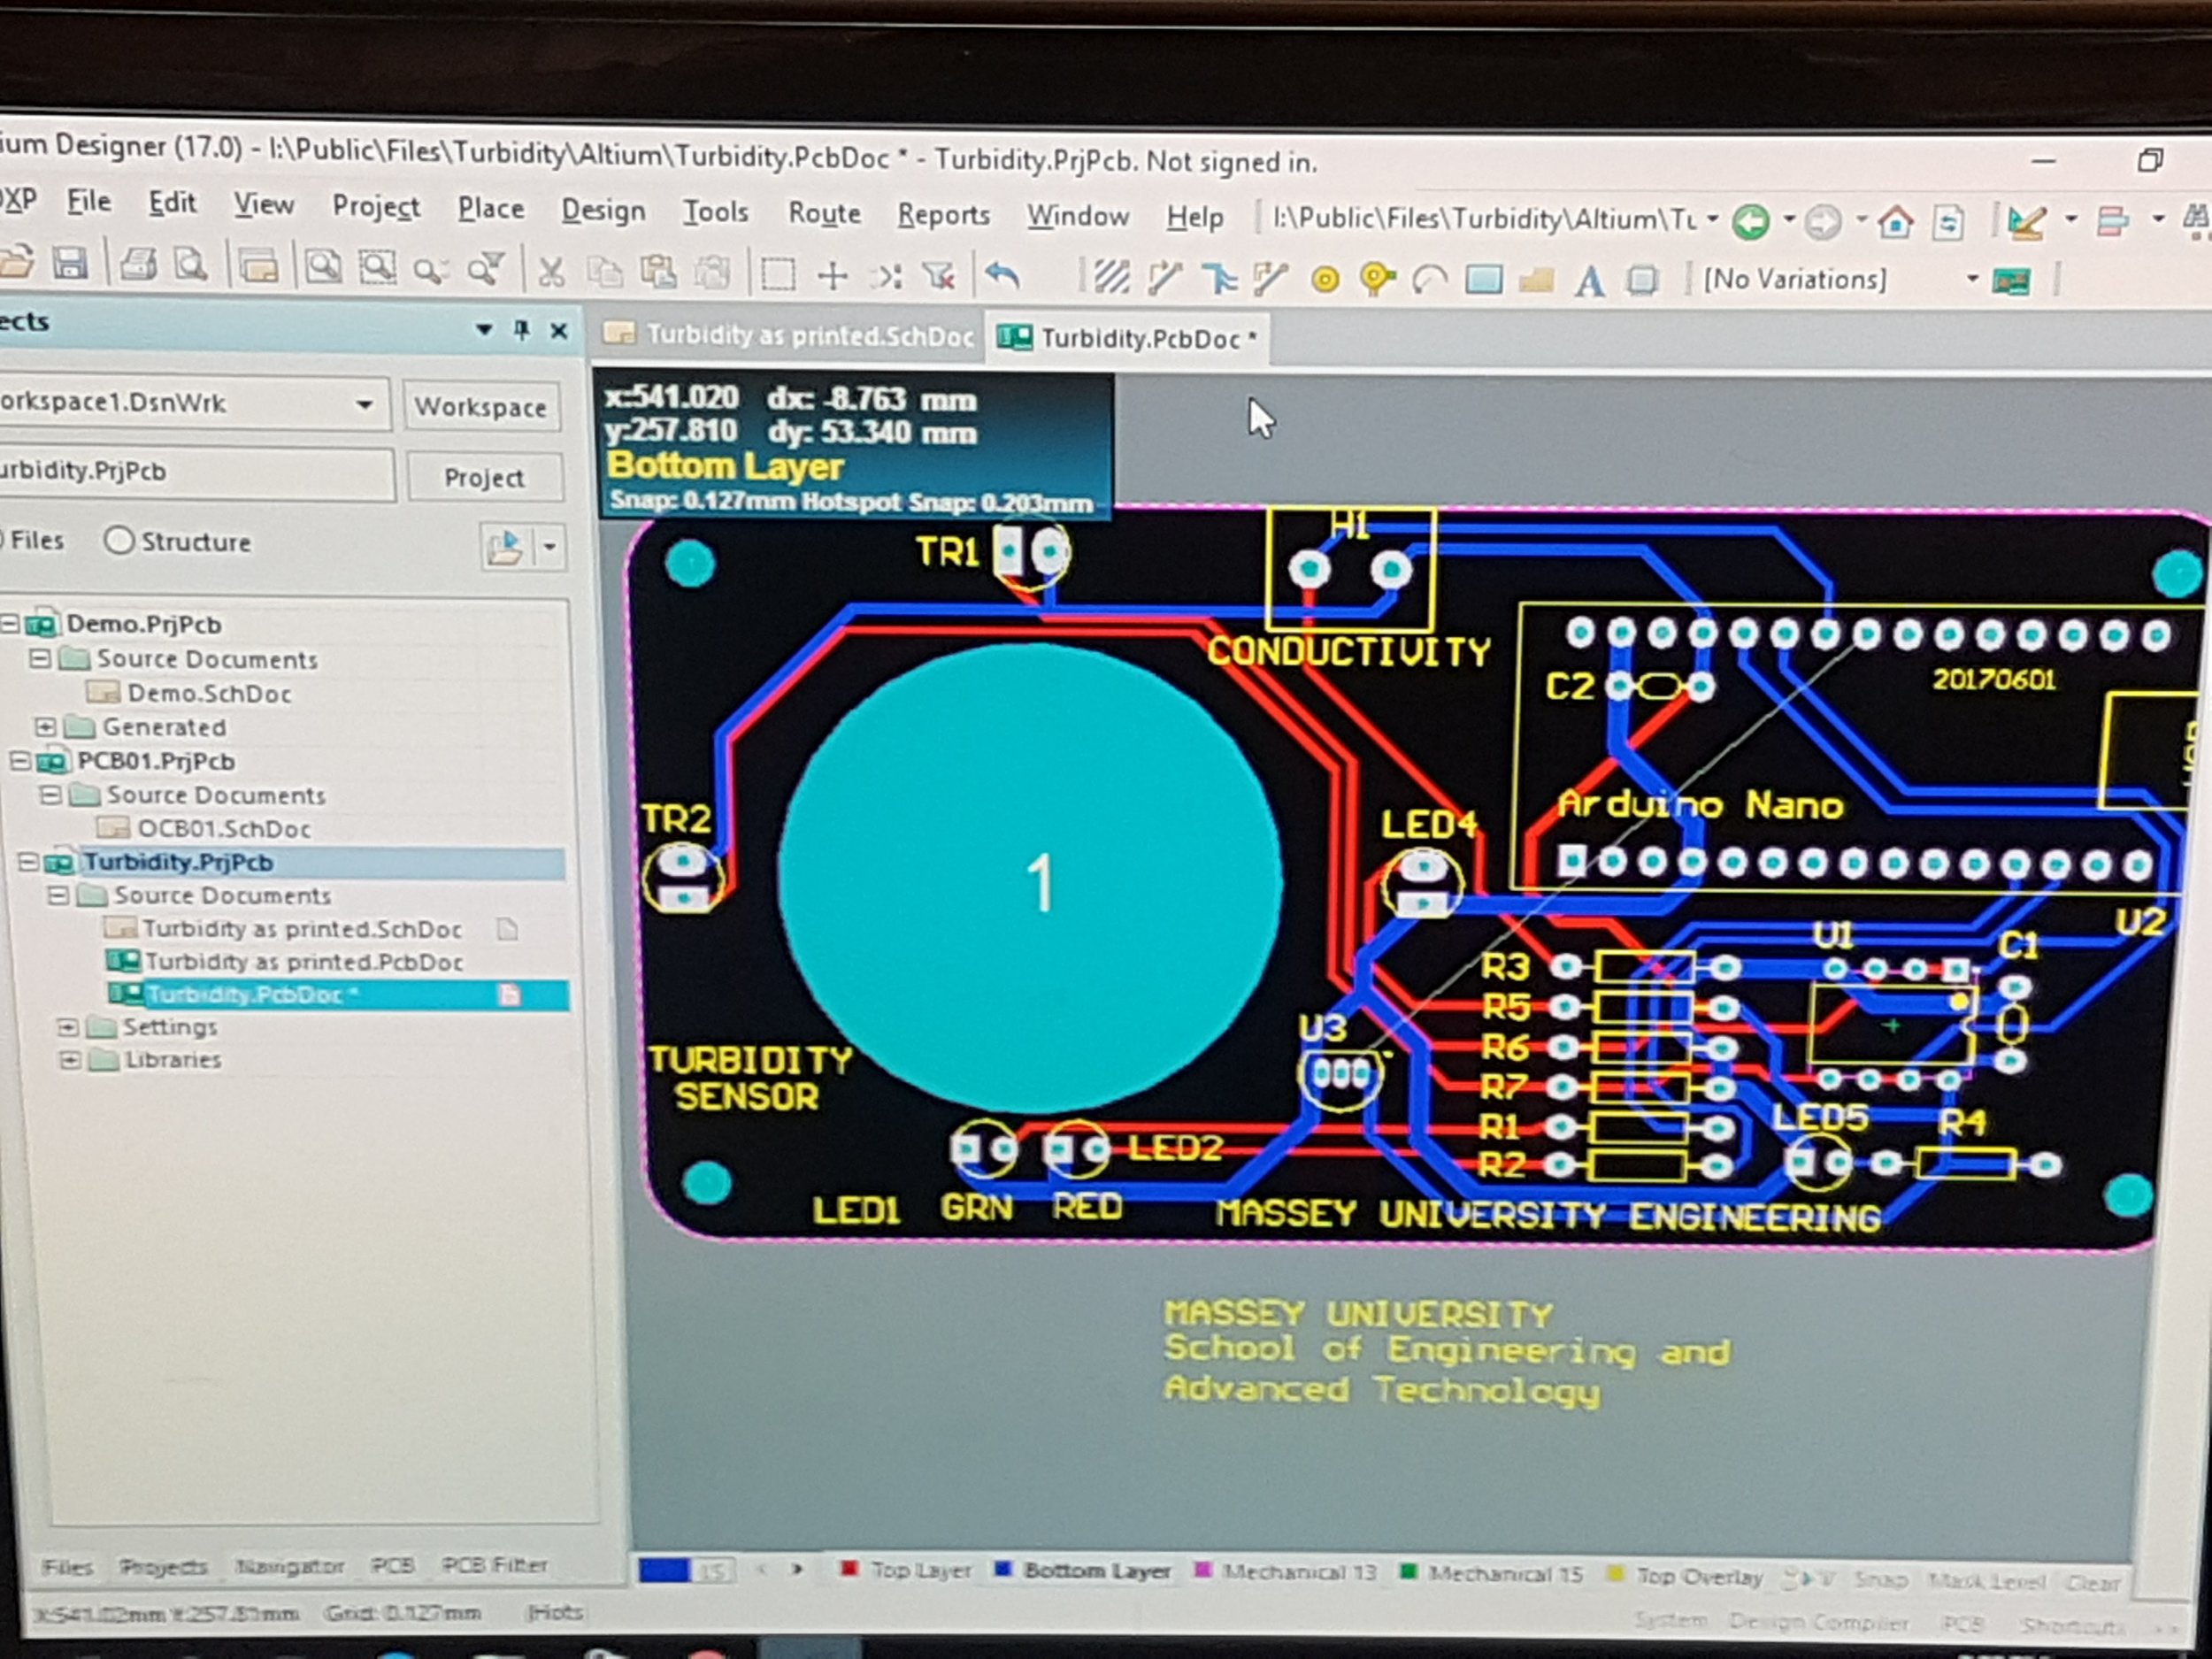
Task: Select the Place Via tool
Action: [1377, 280]
